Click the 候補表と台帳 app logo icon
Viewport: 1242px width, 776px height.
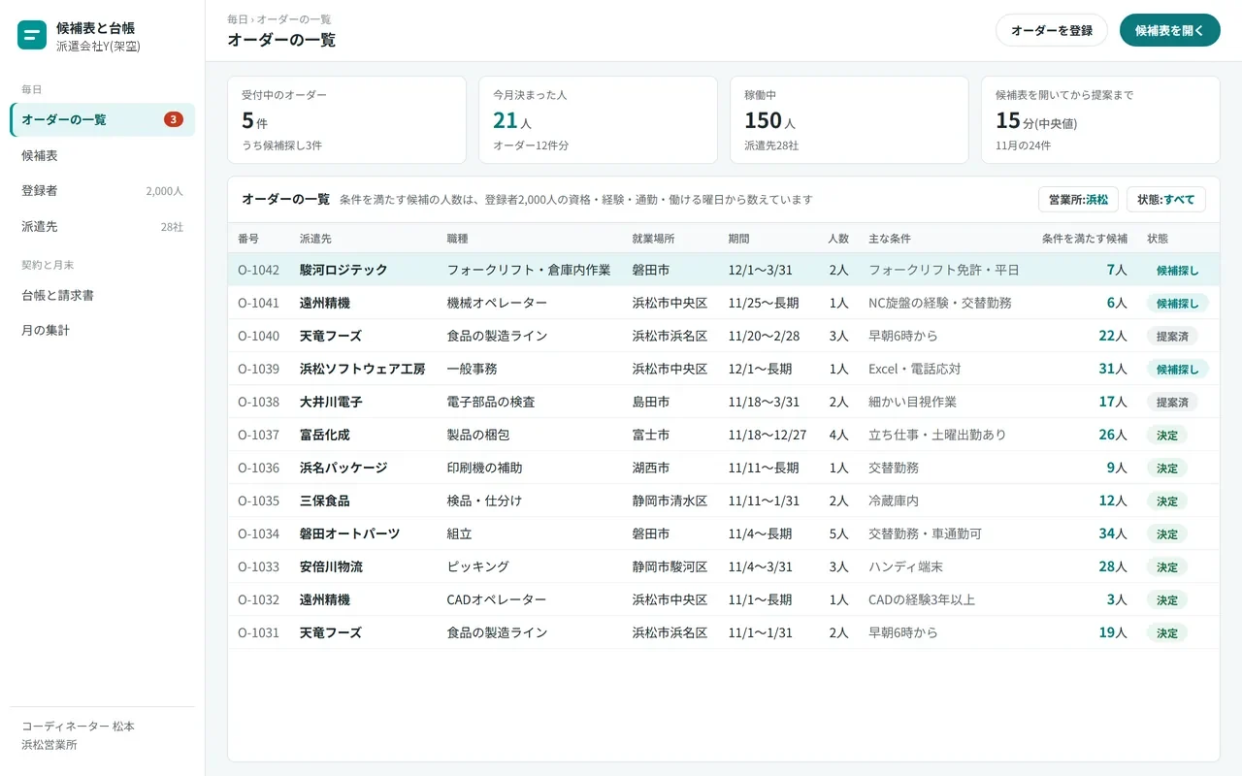click(x=32, y=36)
